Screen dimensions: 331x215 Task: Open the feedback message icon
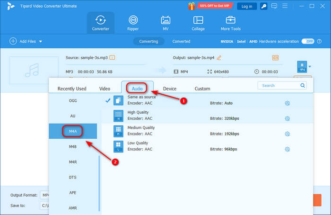pos(274,6)
